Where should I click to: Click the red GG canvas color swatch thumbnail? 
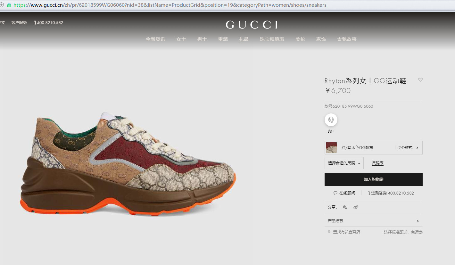pyautogui.click(x=331, y=147)
